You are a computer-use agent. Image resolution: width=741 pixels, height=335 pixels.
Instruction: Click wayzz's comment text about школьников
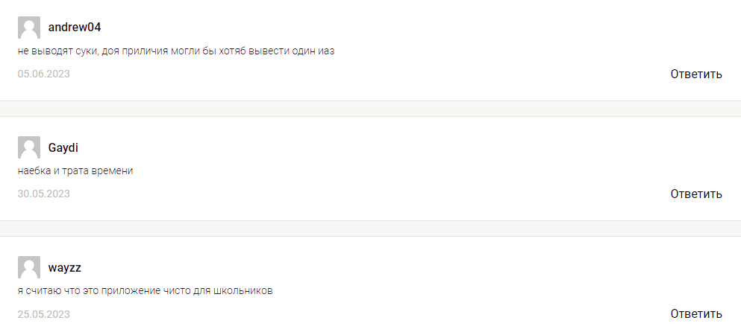coord(145,291)
